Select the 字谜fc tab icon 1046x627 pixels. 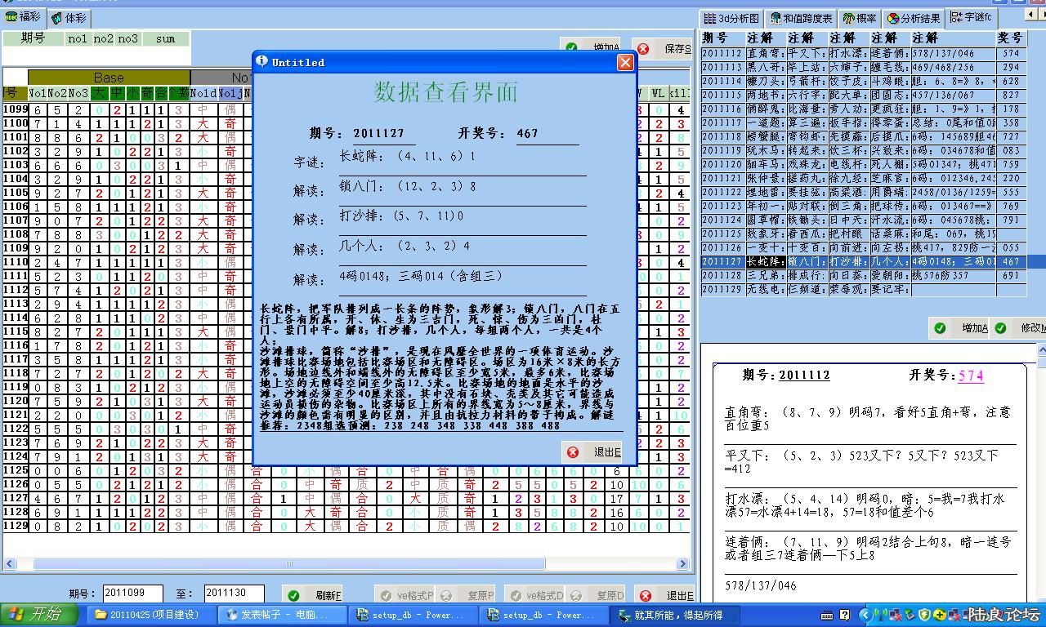[956, 17]
